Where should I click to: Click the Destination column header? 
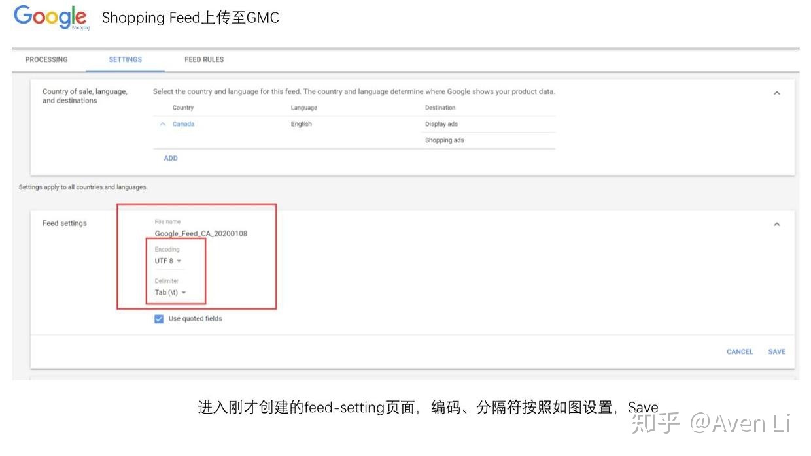click(x=440, y=108)
